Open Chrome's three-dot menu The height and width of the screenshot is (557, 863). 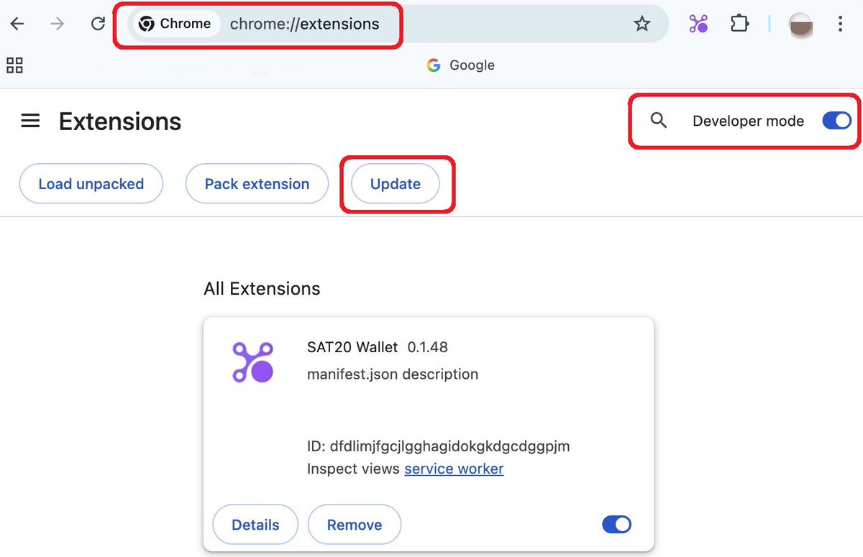840,24
